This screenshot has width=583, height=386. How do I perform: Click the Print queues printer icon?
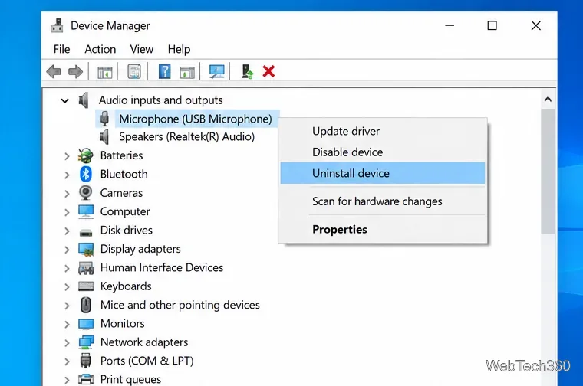86,379
